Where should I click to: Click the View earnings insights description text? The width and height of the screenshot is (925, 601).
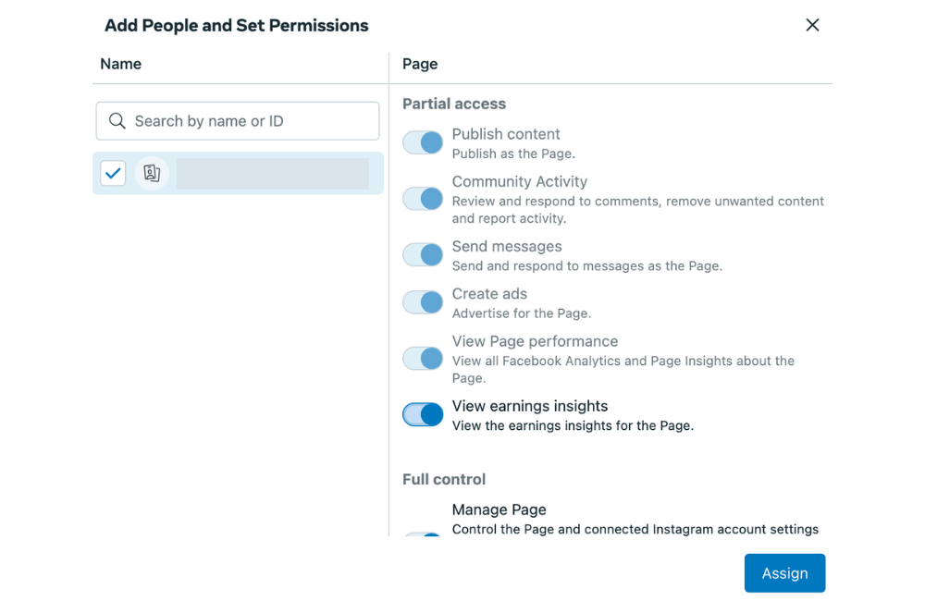[x=572, y=425]
